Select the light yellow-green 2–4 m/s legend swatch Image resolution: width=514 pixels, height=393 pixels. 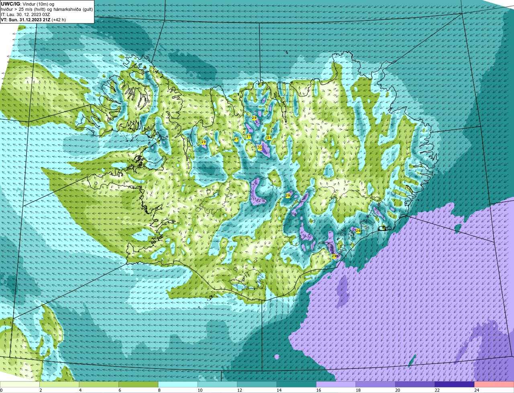tap(59, 384)
